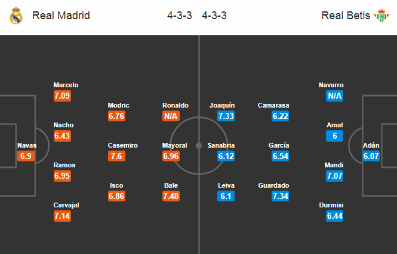Select Navarro's N/A rating badge
Screen dimensions: 397x254
pyautogui.click(x=334, y=96)
